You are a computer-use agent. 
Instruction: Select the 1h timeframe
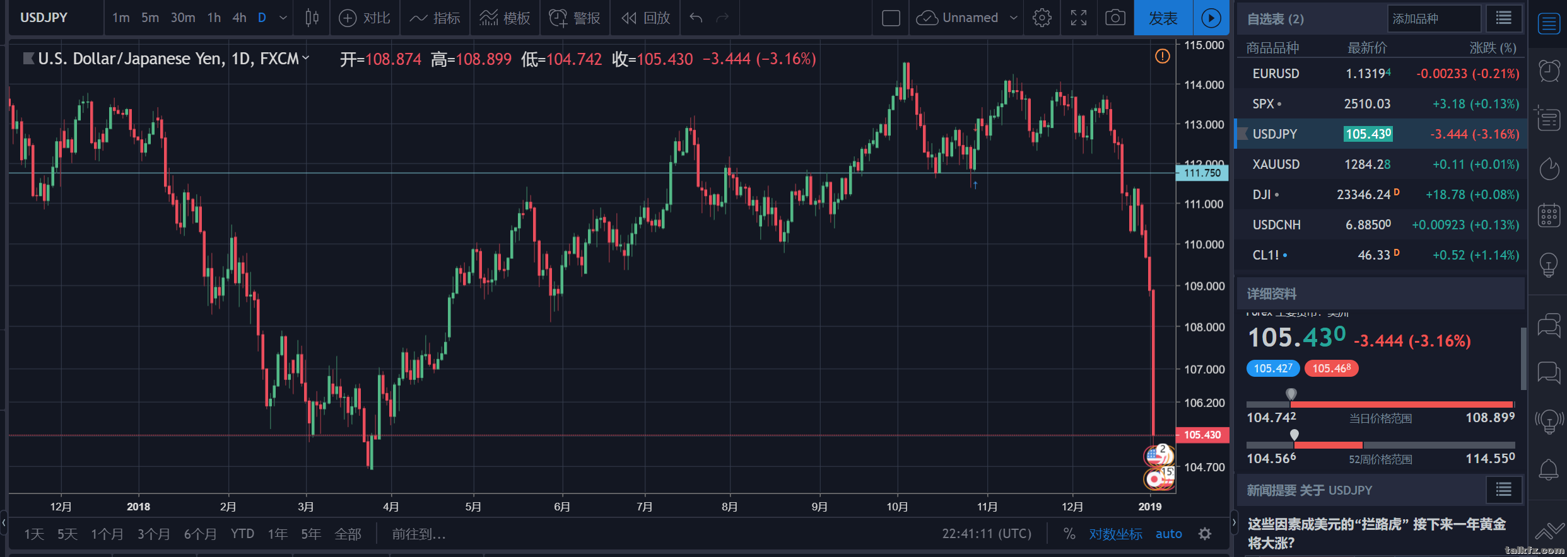pyautogui.click(x=214, y=18)
